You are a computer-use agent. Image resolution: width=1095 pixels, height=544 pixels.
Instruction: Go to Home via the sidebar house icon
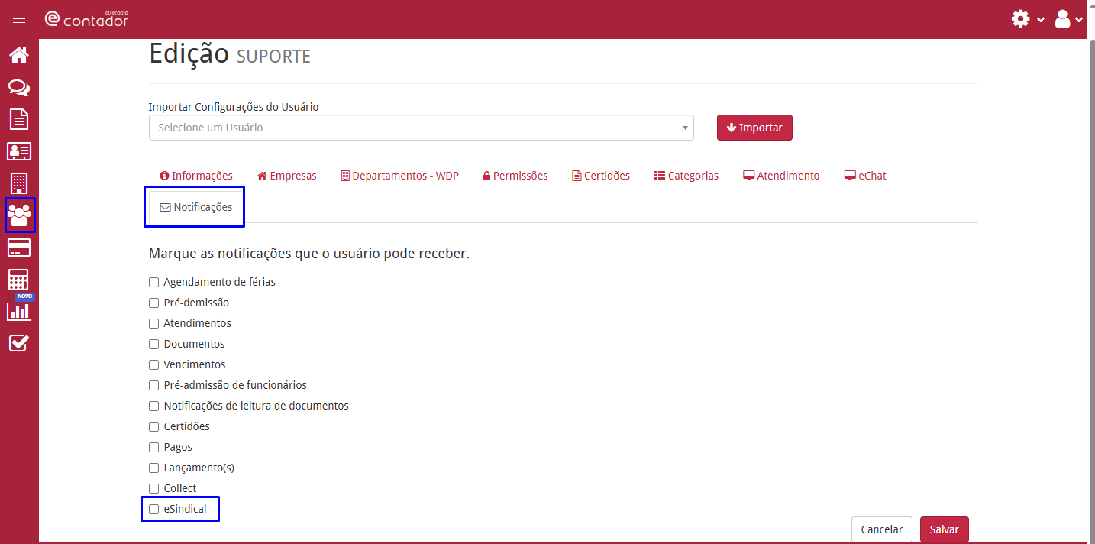pyautogui.click(x=19, y=55)
